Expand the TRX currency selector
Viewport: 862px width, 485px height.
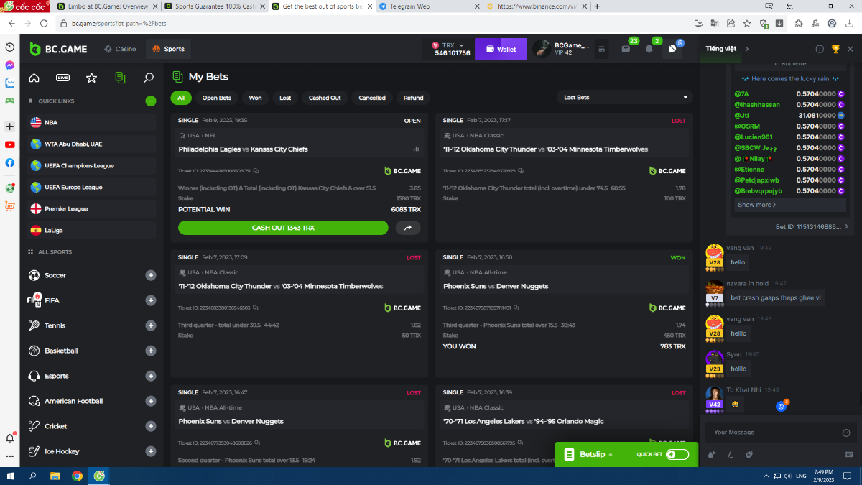point(453,45)
